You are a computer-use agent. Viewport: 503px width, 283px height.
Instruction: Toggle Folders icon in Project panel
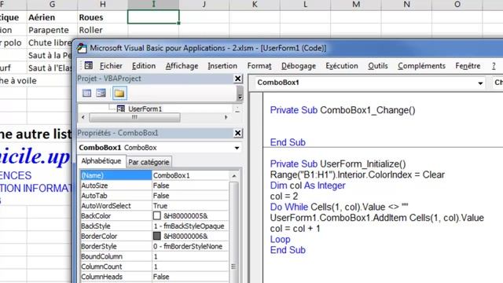click(119, 93)
